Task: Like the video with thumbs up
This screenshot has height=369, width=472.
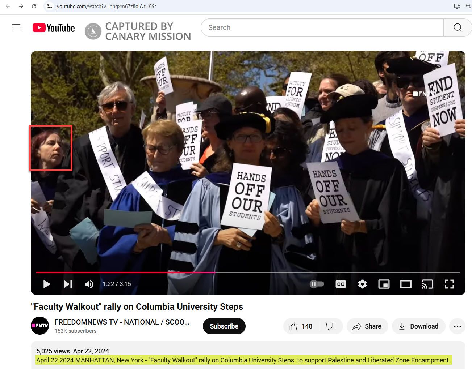Action: click(301, 326)
